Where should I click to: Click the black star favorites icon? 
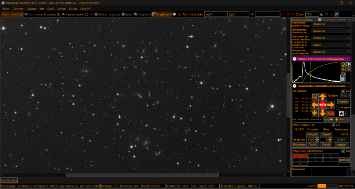[x=341, y=114]
